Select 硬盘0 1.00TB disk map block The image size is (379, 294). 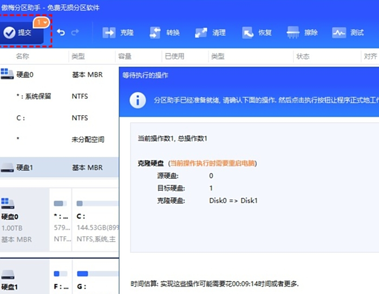(24, 220)
